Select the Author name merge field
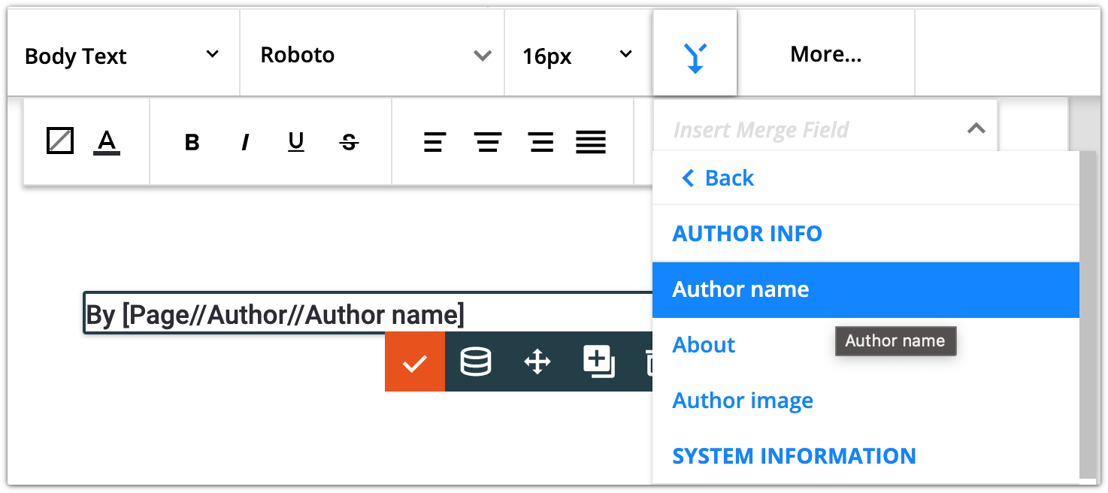1108x493 pixels. pyautogui.click(x=866, y=289)
